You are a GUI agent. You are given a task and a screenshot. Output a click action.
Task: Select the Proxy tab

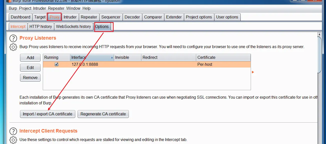(x=55, y=17)
